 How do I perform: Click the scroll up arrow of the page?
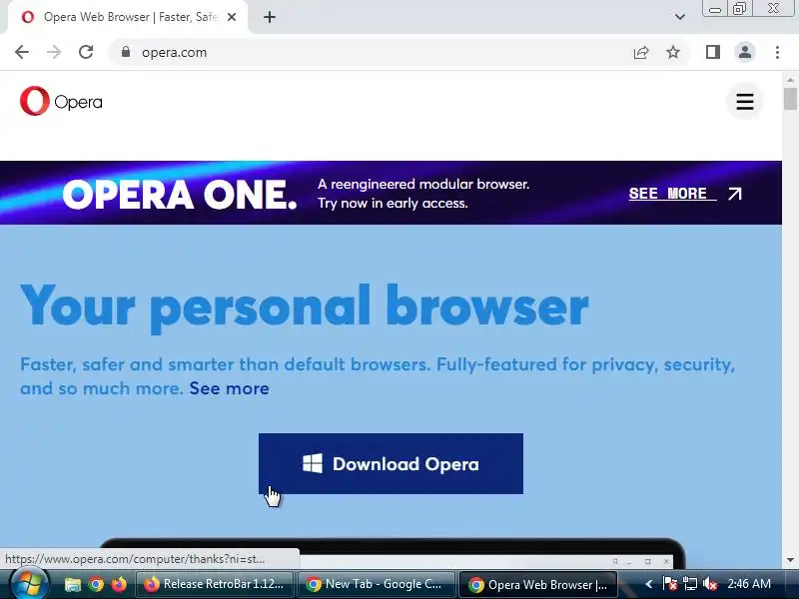790,80
